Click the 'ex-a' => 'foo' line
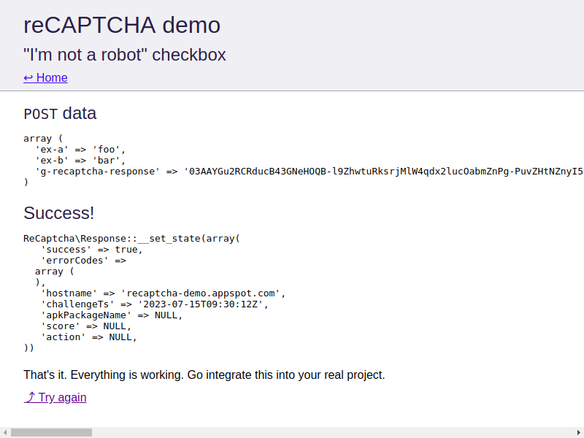Image resolution: width=584 pixels, height=438 pixels. pyautogui.click(x=80, y=150)
